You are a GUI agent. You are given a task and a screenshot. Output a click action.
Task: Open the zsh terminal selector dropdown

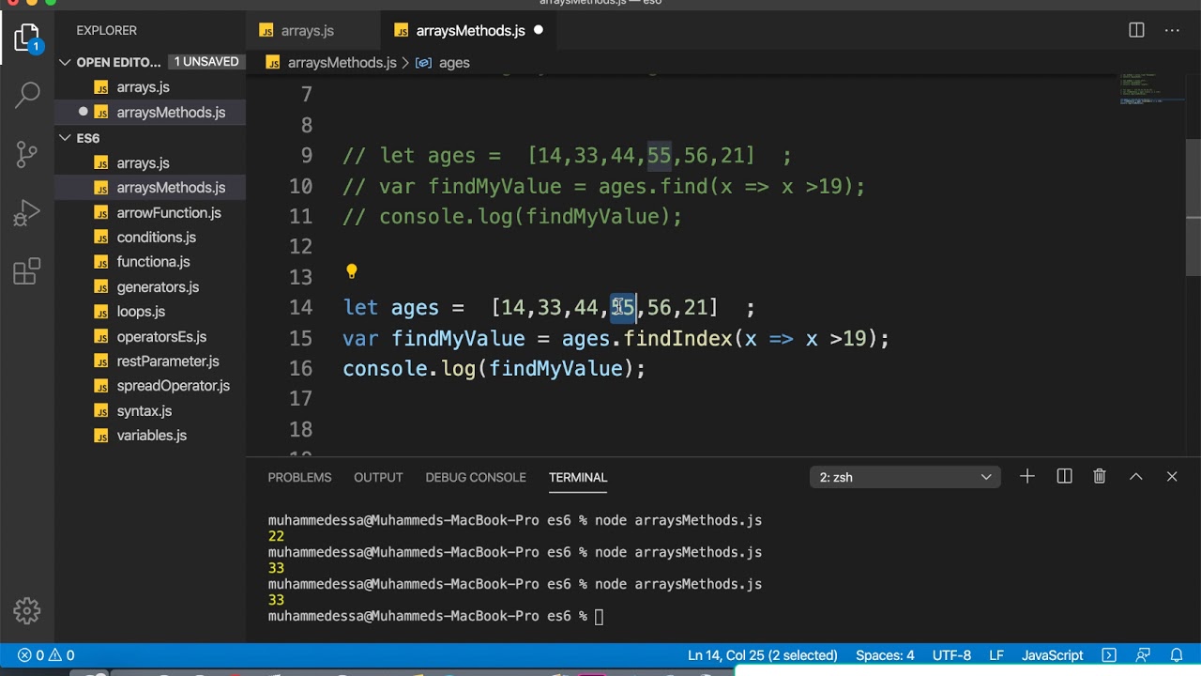[905, 477]
